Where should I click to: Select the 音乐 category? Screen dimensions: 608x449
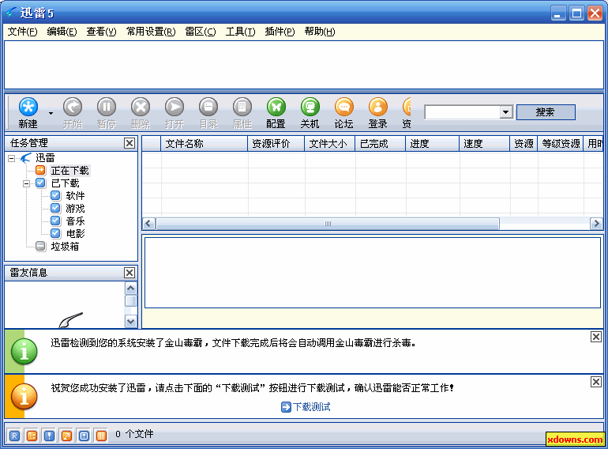(x=75, y=221)
